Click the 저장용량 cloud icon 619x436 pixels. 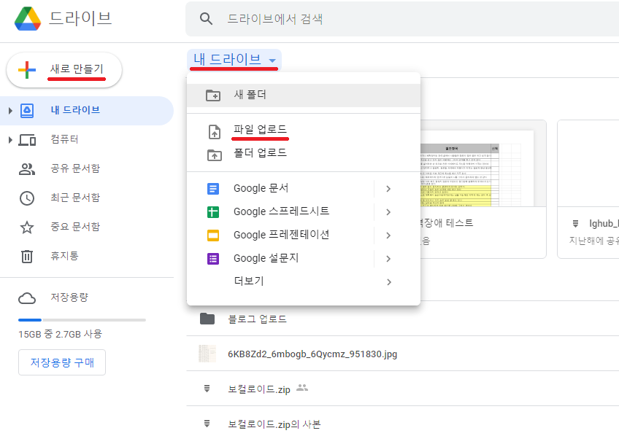click(27, 298)
